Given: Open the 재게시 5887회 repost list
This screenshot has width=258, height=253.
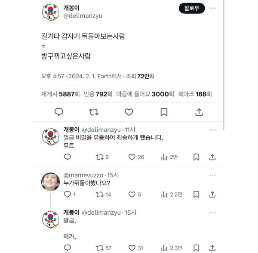Looking at the screenshot, I should coord(60,94).
